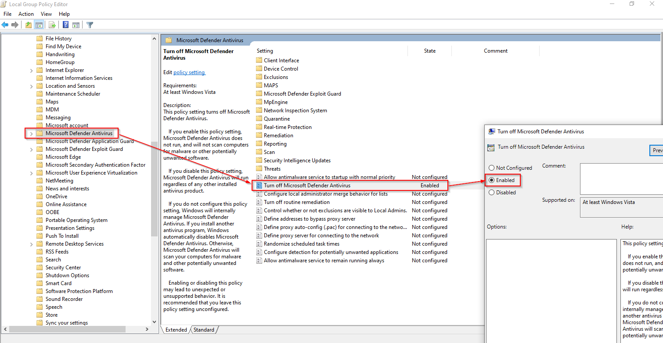Screen dimensions: 663x343
Task: Select 'Configure local administrator merge behavior for lists'
Action: pos(326,194)
